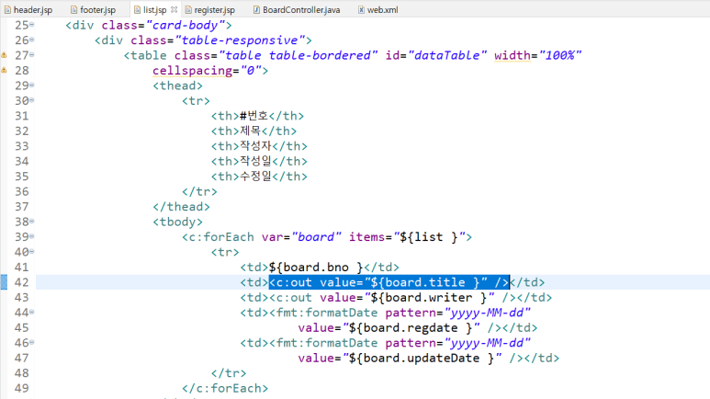Screen dimensions: 710x399
Task: Click the <tbody> opening tag
Action: (178, 222)
